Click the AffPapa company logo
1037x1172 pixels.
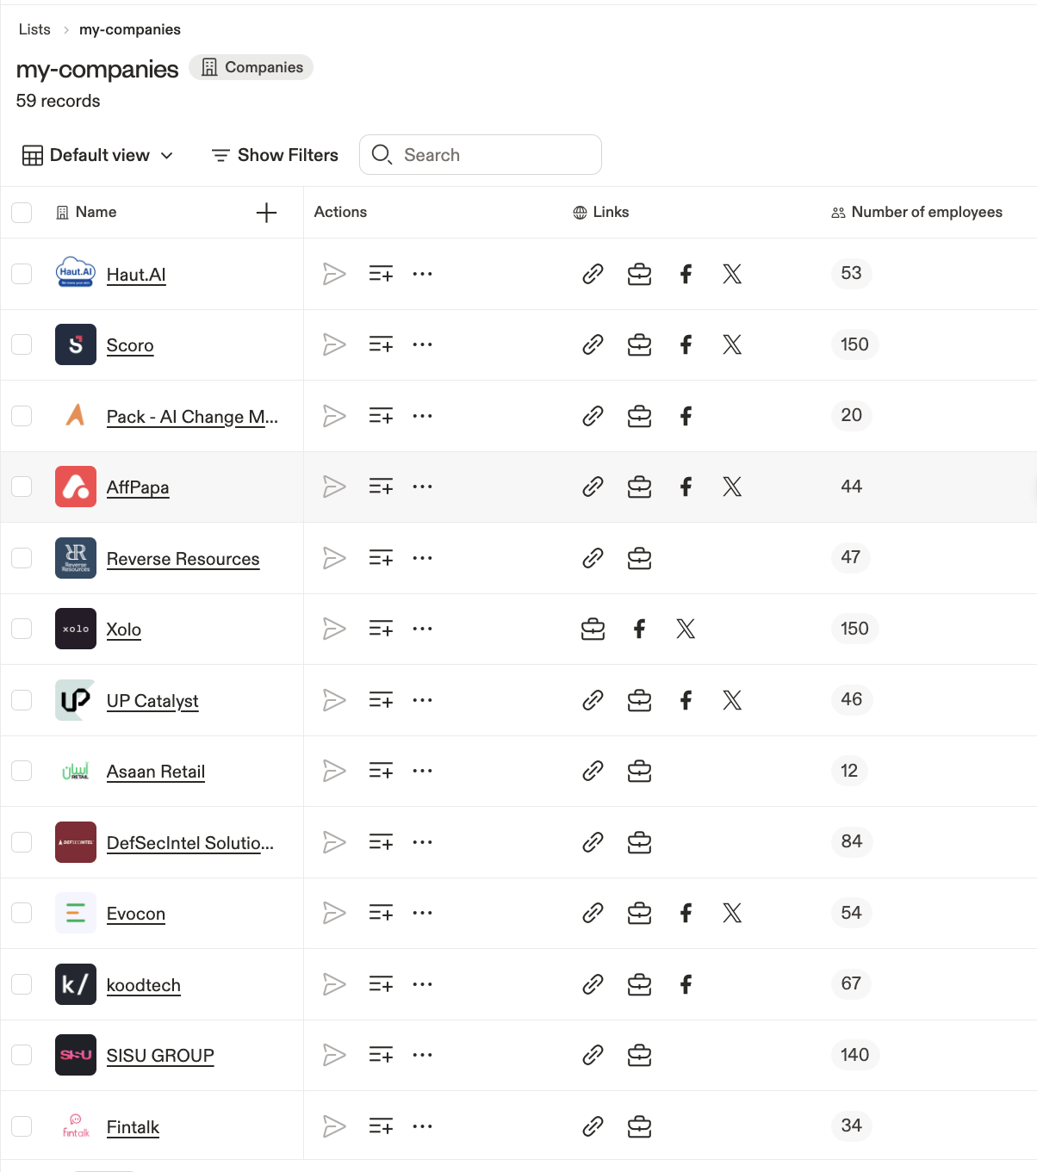[76, 487]
